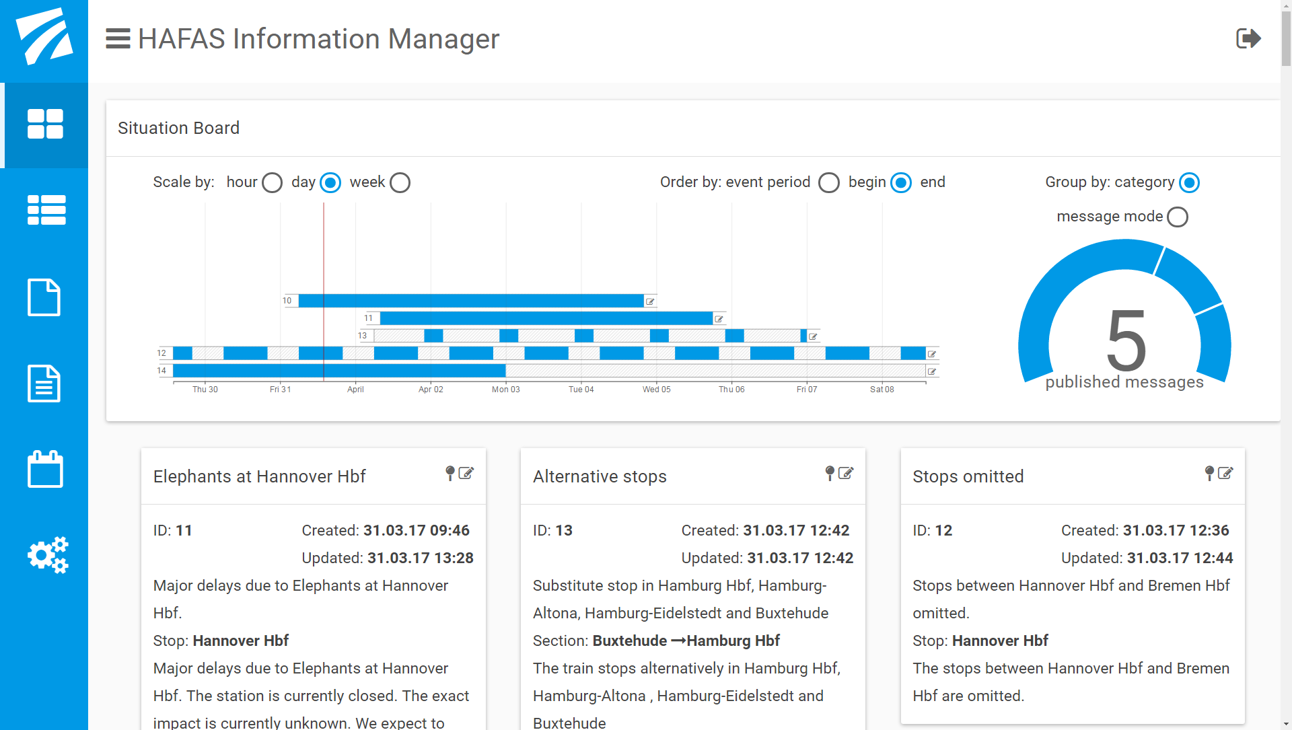This screenshot has width=1292, height=730.
Task: Open the blank page section in sidebar
Action: point(44,297)
